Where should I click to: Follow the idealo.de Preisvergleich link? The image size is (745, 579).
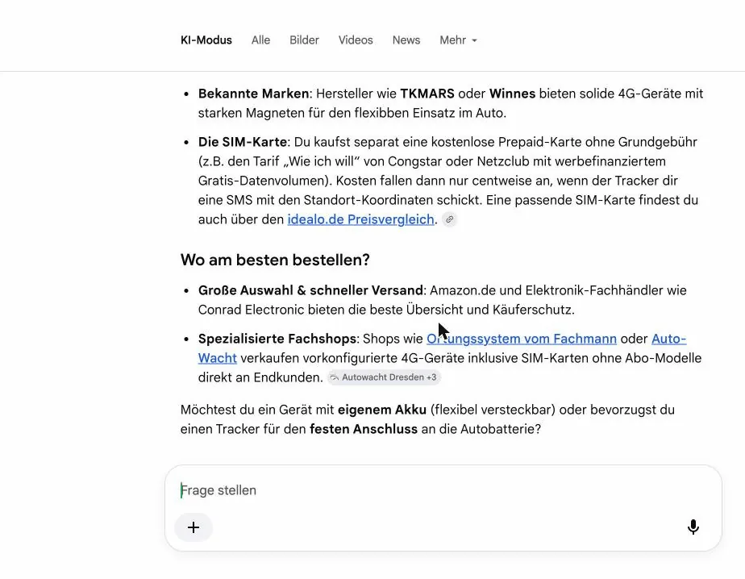[360, 219]
